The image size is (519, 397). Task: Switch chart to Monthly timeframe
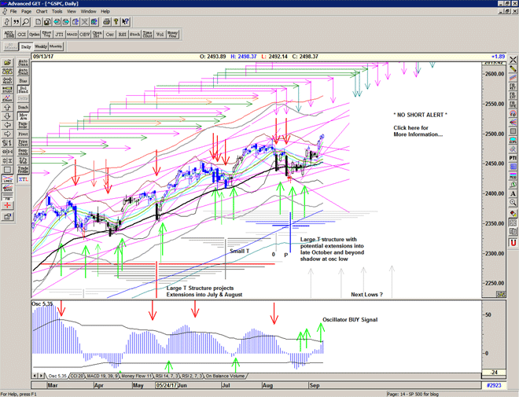tap(56, 47)
